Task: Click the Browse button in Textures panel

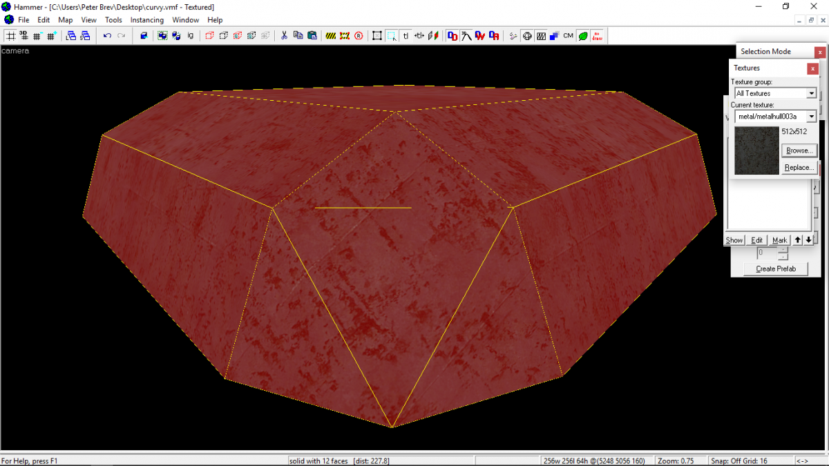Action: (x=799, y=151)
